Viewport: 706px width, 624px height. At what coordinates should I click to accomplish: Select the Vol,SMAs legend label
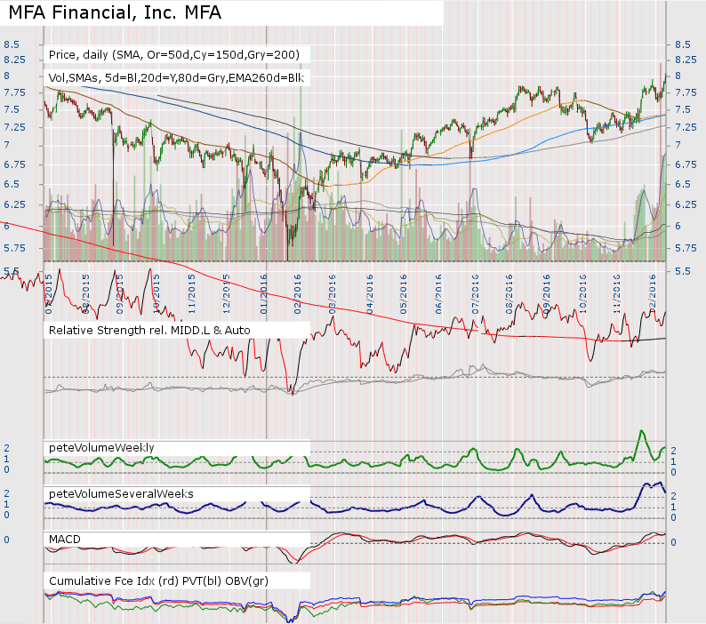tap(176, 78)
